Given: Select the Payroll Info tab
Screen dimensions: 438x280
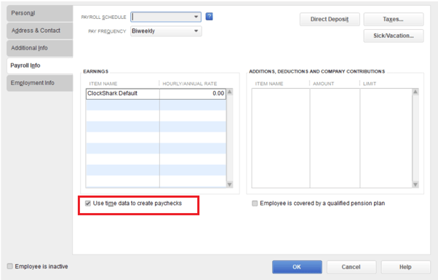Looking at the screenshot, I should pos(40,65).
